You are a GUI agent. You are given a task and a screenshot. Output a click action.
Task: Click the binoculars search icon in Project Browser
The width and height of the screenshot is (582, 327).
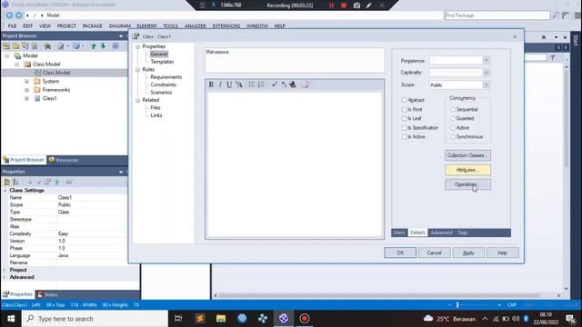coord(47,46)
